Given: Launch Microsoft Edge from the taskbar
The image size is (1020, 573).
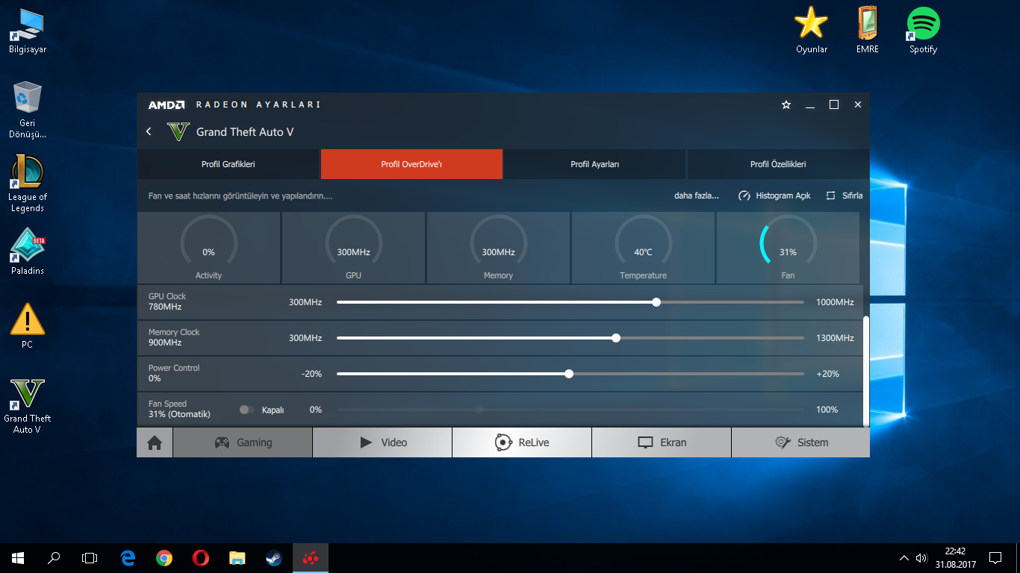Looking at the screenshot, I should 128,557.
